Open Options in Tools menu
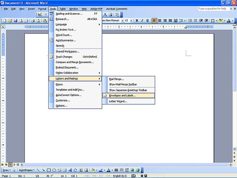 tap(75, 106)
